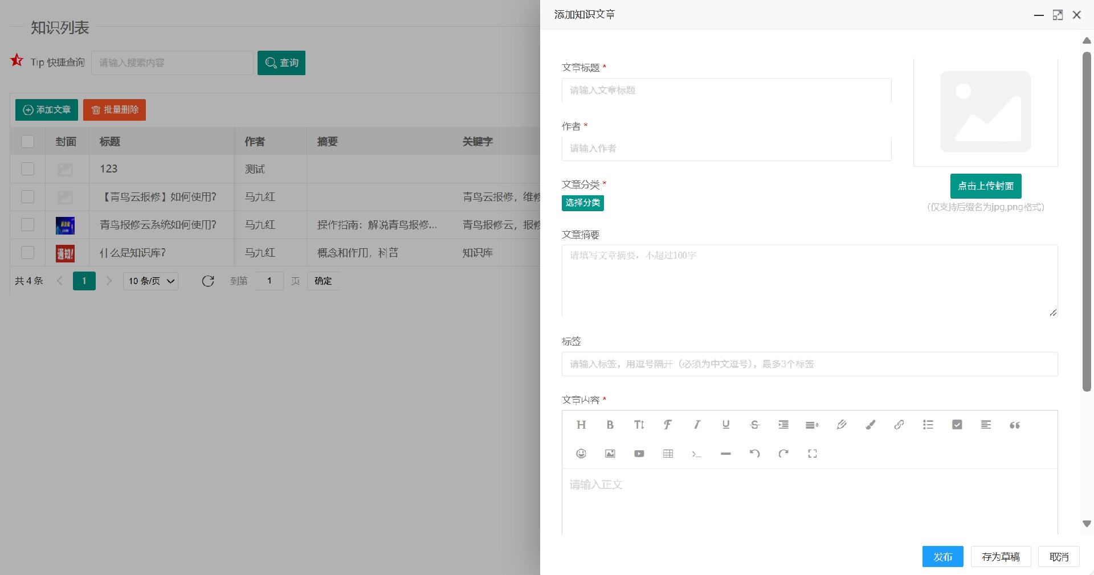Click 发布 to publish the article
This screenshot has height=575, width=1094.
click(942, 557)
